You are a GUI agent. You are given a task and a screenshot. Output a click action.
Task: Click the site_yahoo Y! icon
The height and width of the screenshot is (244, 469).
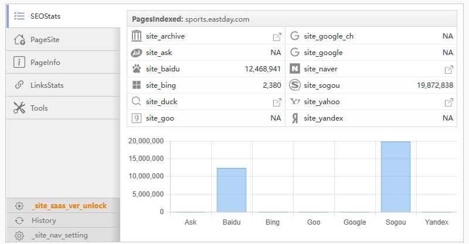click(295, 102)
